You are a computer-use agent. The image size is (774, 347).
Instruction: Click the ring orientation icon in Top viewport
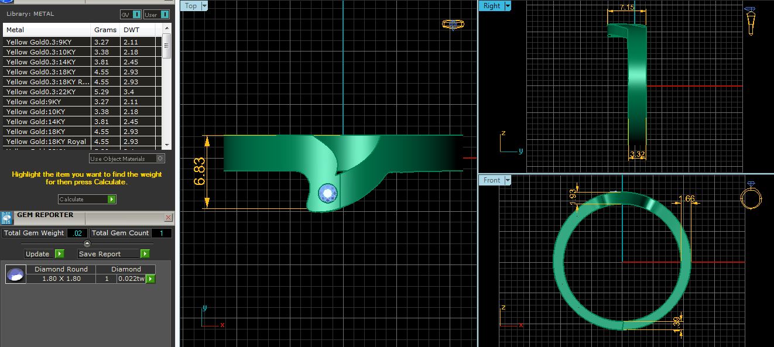pyautogui.click(x=453, y=24)
